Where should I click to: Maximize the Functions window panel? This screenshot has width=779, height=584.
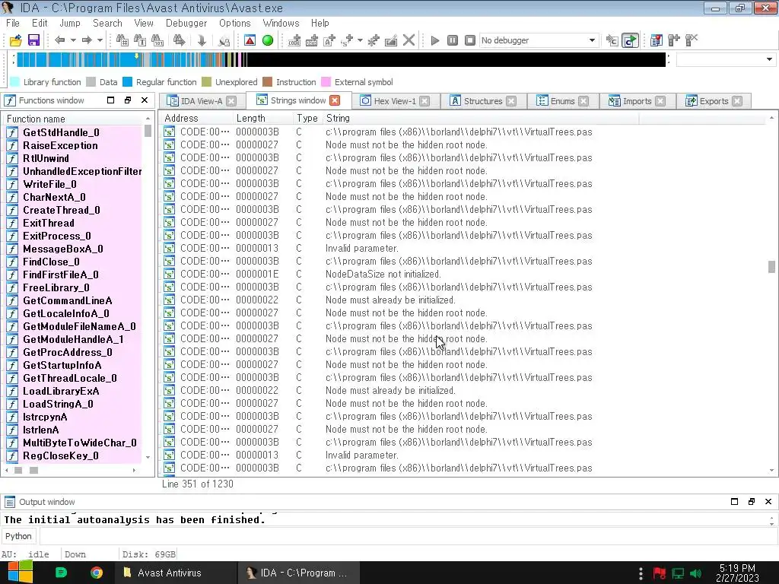[111, 100]
